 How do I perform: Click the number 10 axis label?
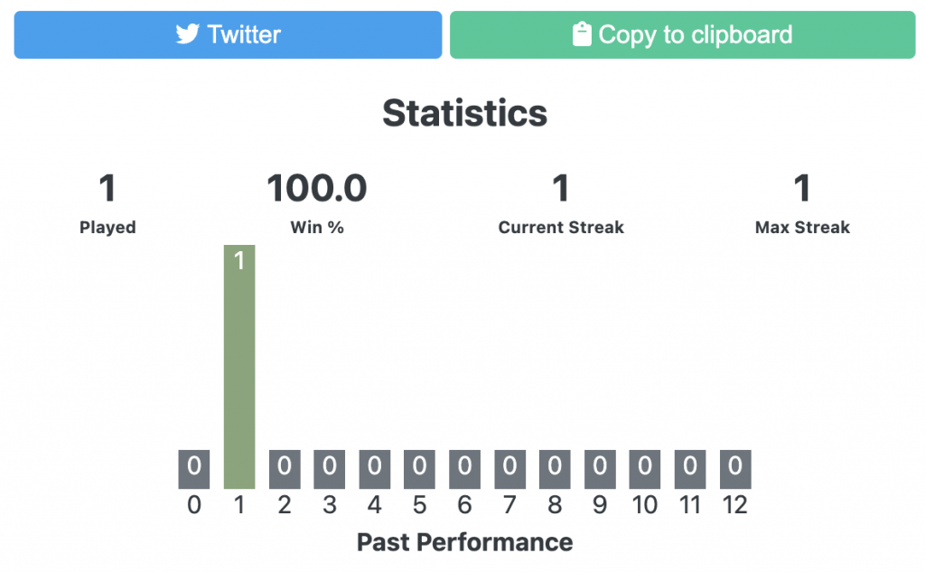point(644,505)
